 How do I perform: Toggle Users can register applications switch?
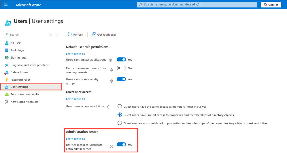pos(121,59)
